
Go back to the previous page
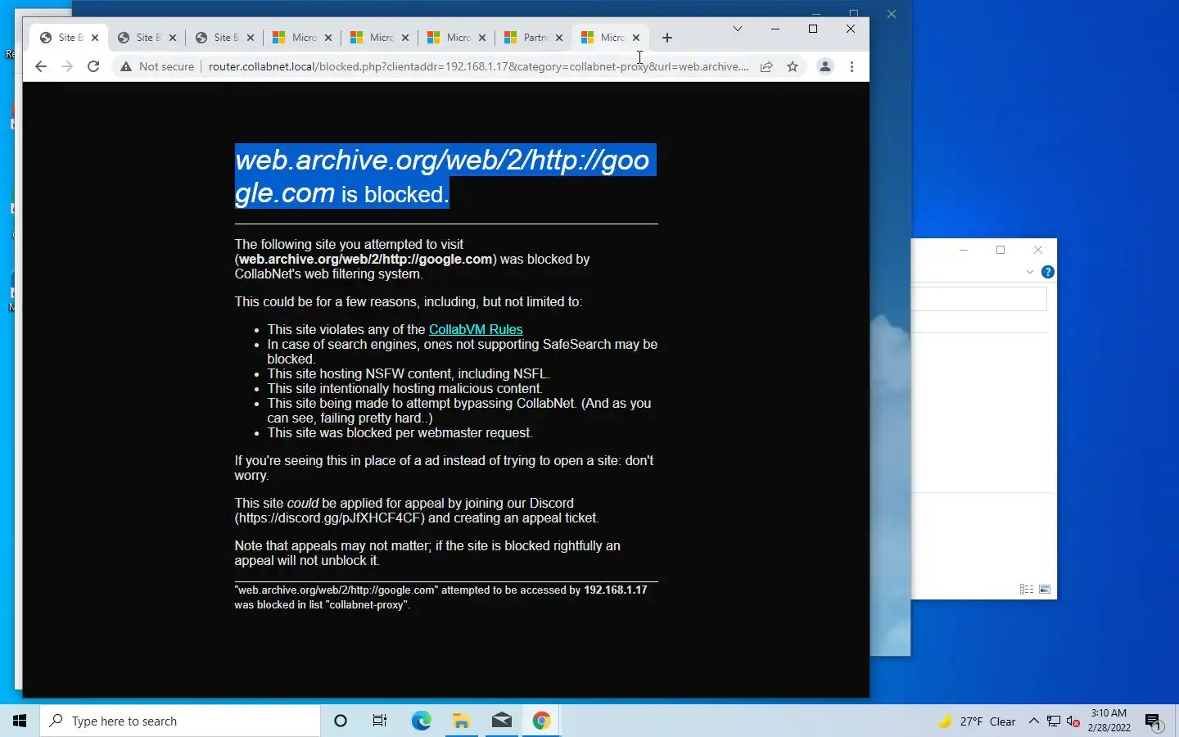click(x=41, y=67)
